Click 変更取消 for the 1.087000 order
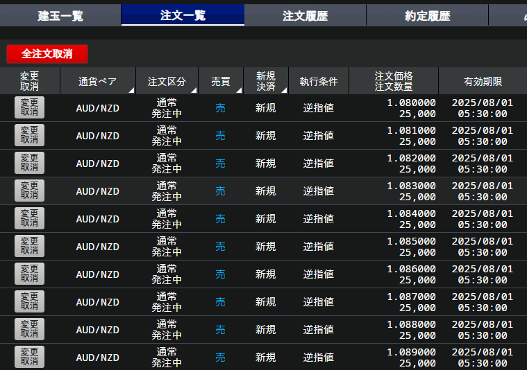527x370 pixels. [29, 301]
